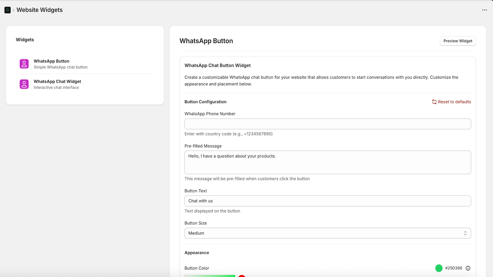493x277 pixels.
Task: Click the WhatsApp Button contact icon in sidebar
Action: (24, 64)
